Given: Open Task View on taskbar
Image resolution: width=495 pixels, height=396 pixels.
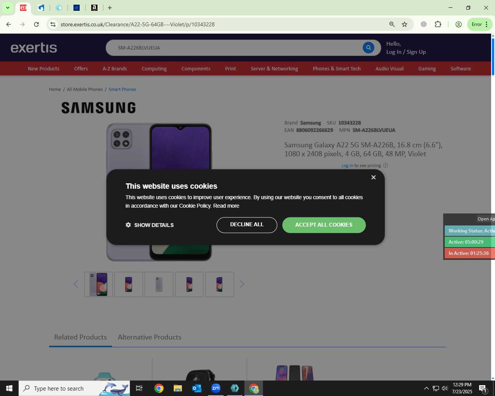Looking at the screenshot, I should 139,388.
